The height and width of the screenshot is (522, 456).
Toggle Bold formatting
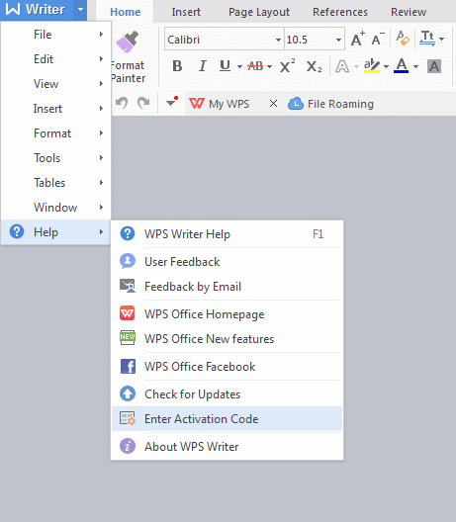[x=177, y=66]
